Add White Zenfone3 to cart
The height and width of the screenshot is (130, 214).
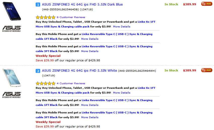206,70
